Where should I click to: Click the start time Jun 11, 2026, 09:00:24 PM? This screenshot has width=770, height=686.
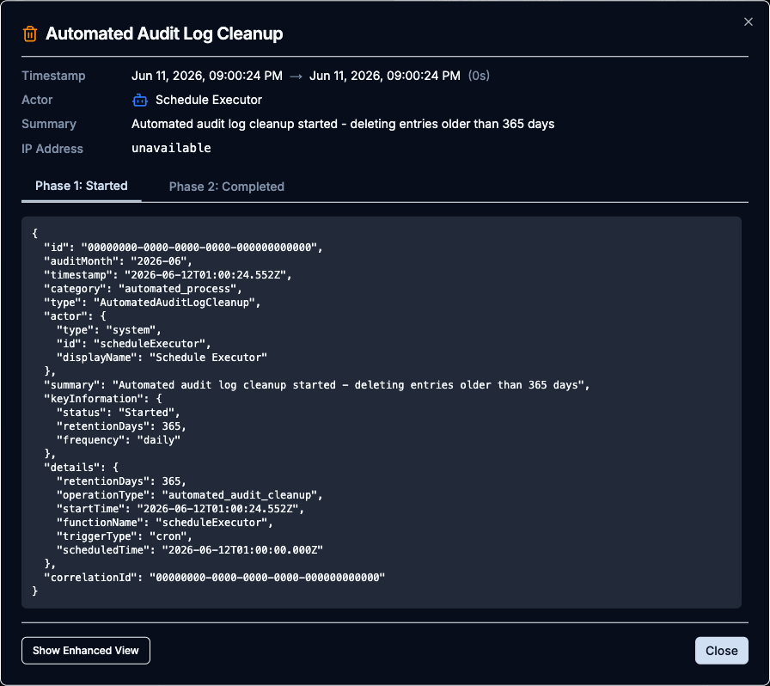(x=207, y=76)
